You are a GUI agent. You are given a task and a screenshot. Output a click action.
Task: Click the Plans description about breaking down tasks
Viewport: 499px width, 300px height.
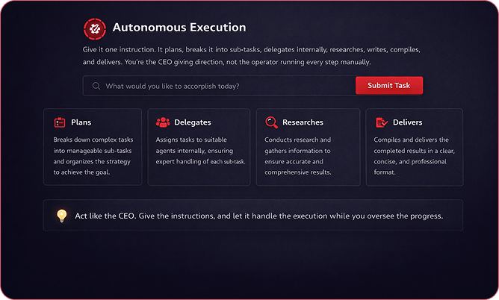tap(92, 155)
